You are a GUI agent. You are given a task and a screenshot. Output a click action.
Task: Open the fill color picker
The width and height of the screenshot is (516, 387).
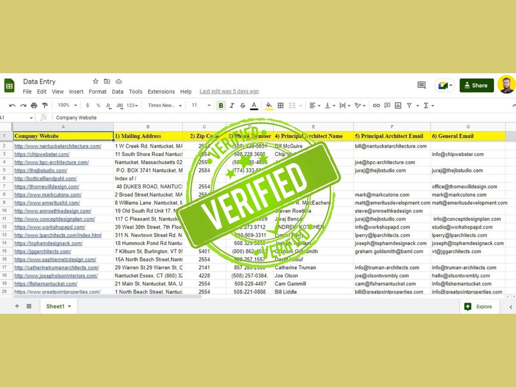point(268,105)
